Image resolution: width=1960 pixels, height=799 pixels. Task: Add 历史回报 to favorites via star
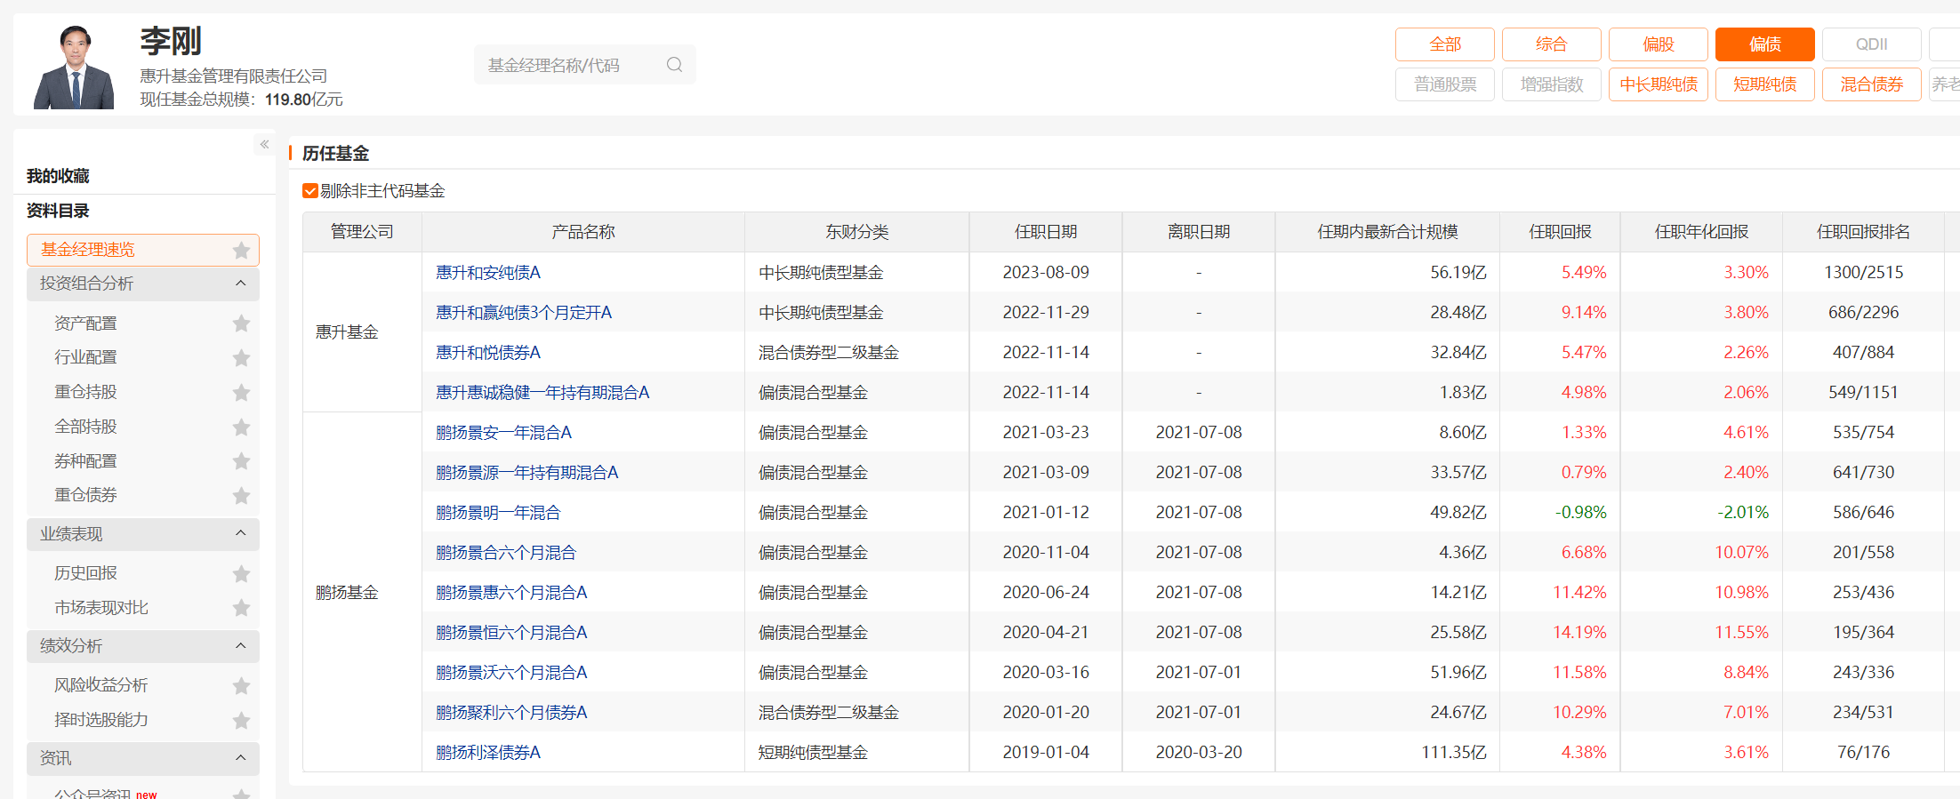click(241, 574)
